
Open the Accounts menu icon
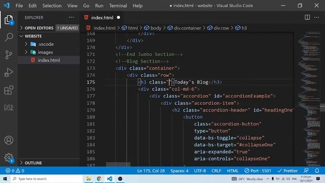[9, 140]
